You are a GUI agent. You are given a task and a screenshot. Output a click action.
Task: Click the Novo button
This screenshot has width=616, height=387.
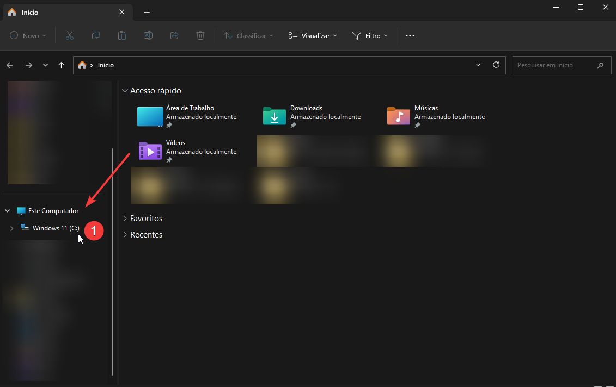click(x=27, y=35)
